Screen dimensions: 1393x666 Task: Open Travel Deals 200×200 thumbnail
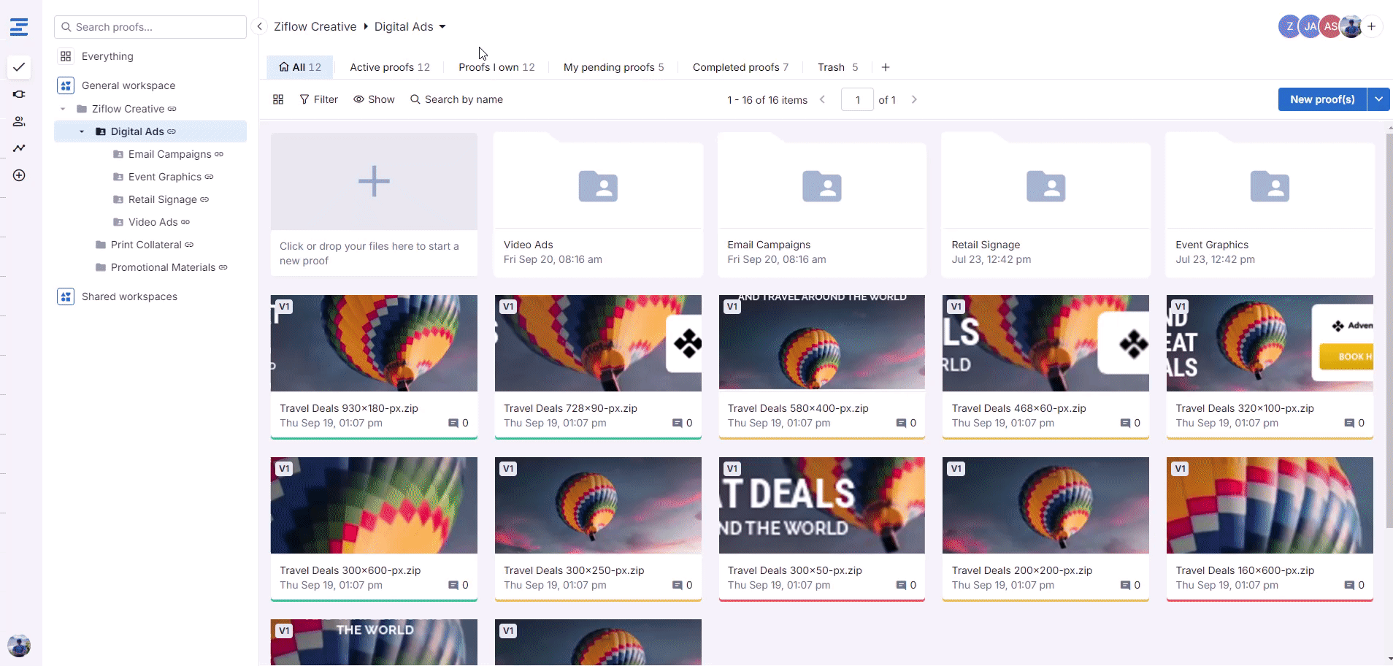[x=1045, y=505]
